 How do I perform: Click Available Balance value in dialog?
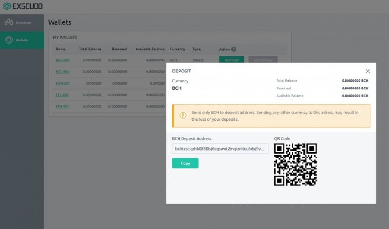click(x=355, y=96)
